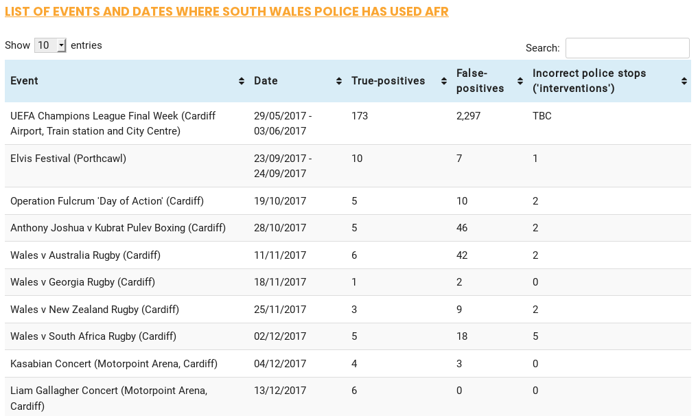Open the Show entries count dropdown

(x=50, y=45)
